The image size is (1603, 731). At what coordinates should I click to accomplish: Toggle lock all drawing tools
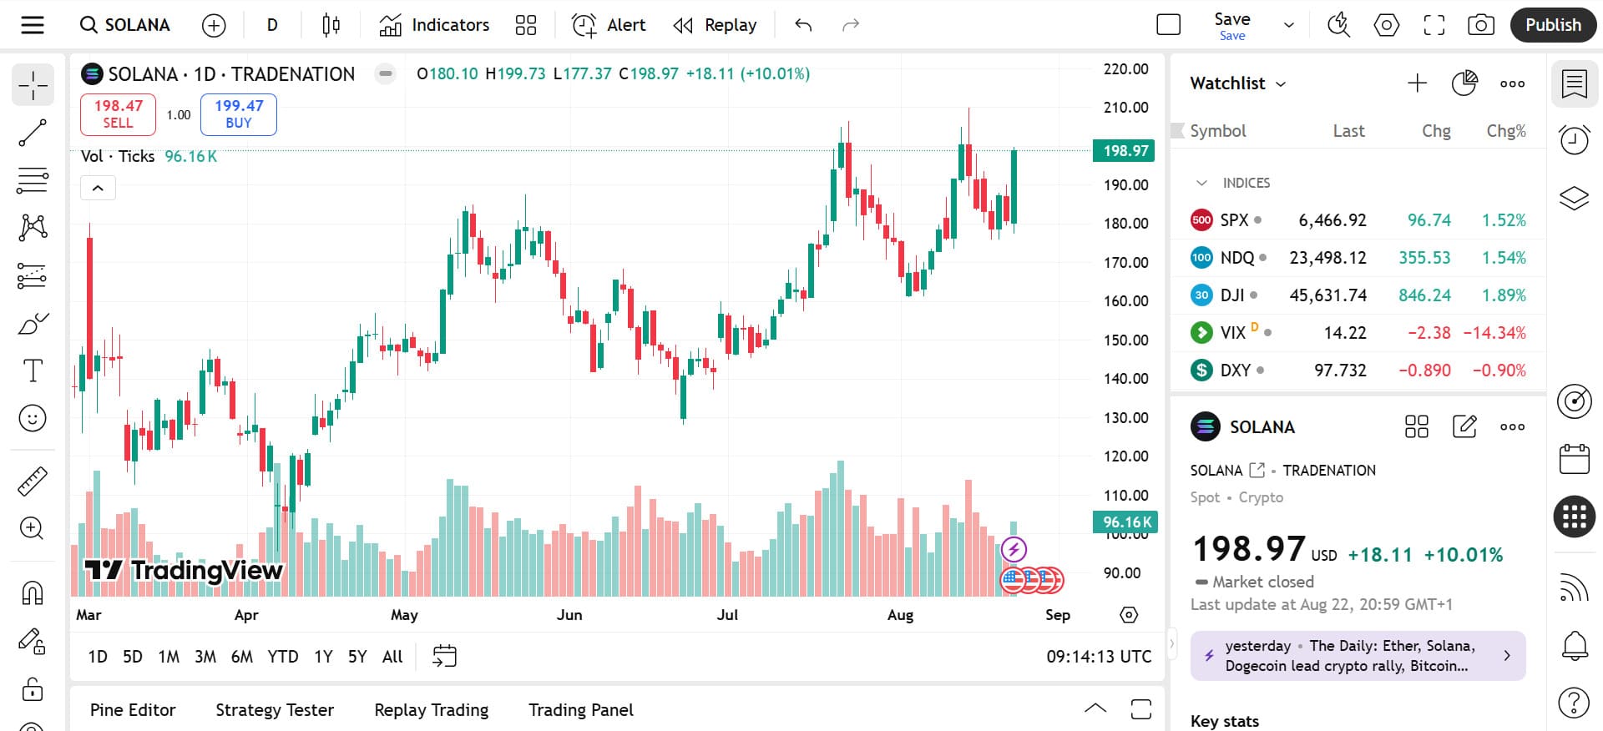pos(33,689)
